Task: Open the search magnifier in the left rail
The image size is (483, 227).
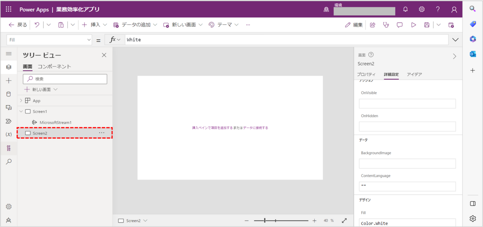Action: click(x=8, y=162)
